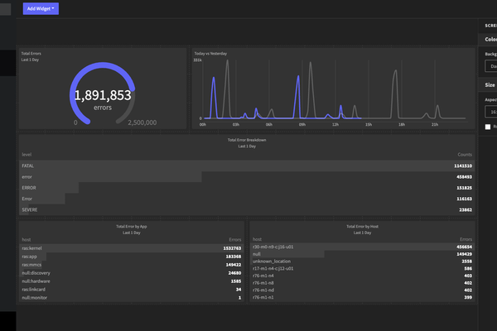Click the 'Counts' column header
This screenshot has height=331, width=497.
click(465, 155)
